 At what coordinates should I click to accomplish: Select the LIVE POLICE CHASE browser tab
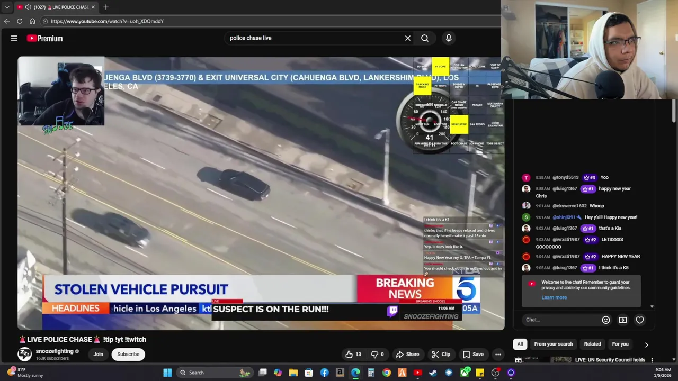56,7
